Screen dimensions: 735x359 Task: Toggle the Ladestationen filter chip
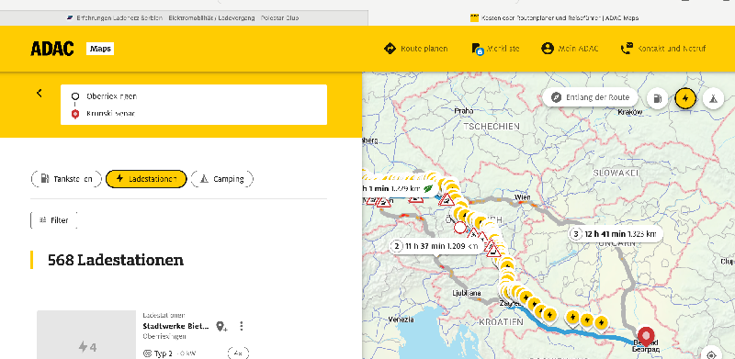pyautogui.click(x=146, y=179)
